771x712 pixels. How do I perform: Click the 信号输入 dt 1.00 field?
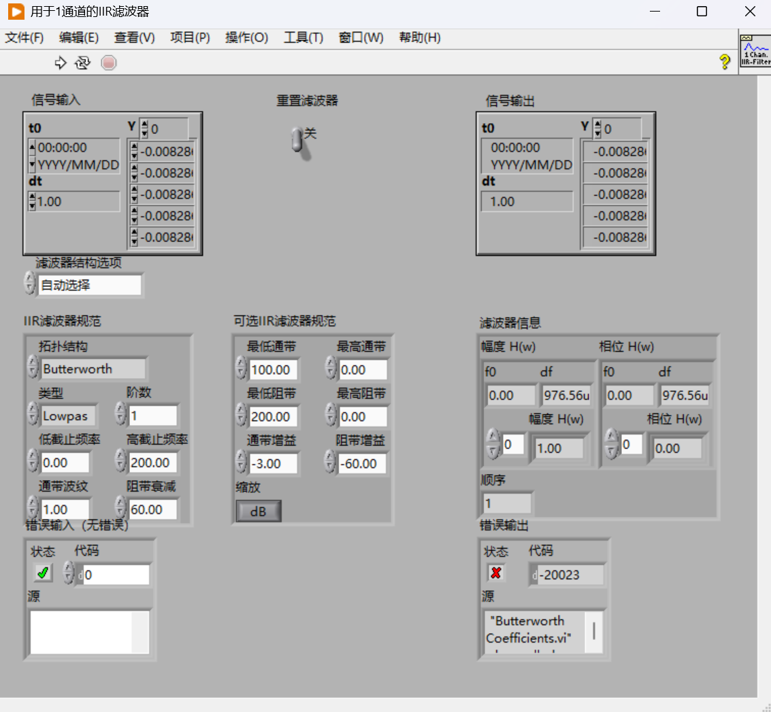click(x=78, y=201)
